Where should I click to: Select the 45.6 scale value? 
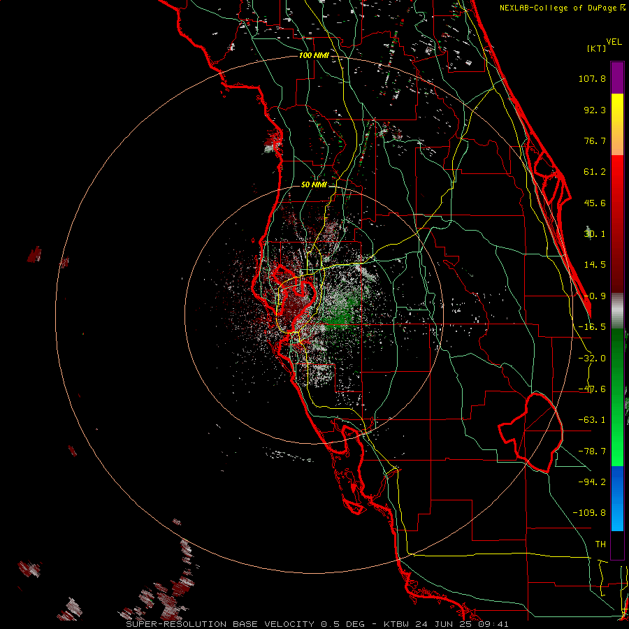pyautogui.click(x=595, y=203)
